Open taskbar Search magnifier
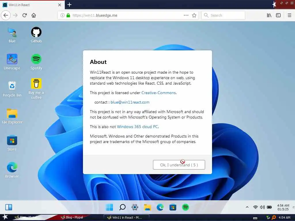Image resolution: width=295 pixels, height=221 pixels. tap(122, 207)
